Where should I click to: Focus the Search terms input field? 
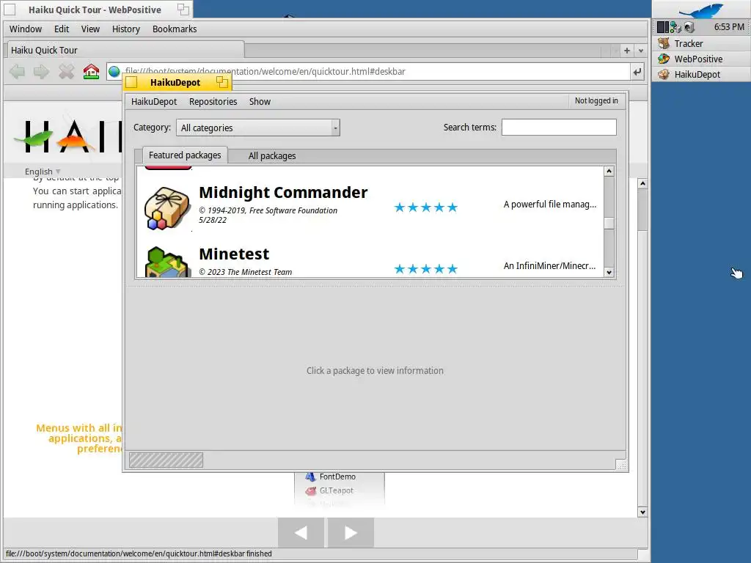(x=559, y=128)
